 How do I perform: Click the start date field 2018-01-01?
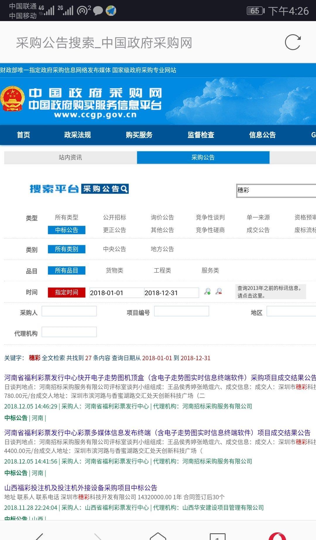(117, 293)
